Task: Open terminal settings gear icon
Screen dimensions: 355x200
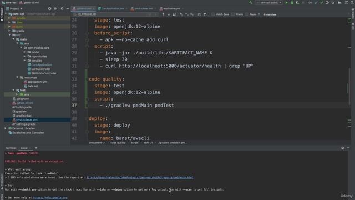Action: pyautogui.click(x=343, y=148)
